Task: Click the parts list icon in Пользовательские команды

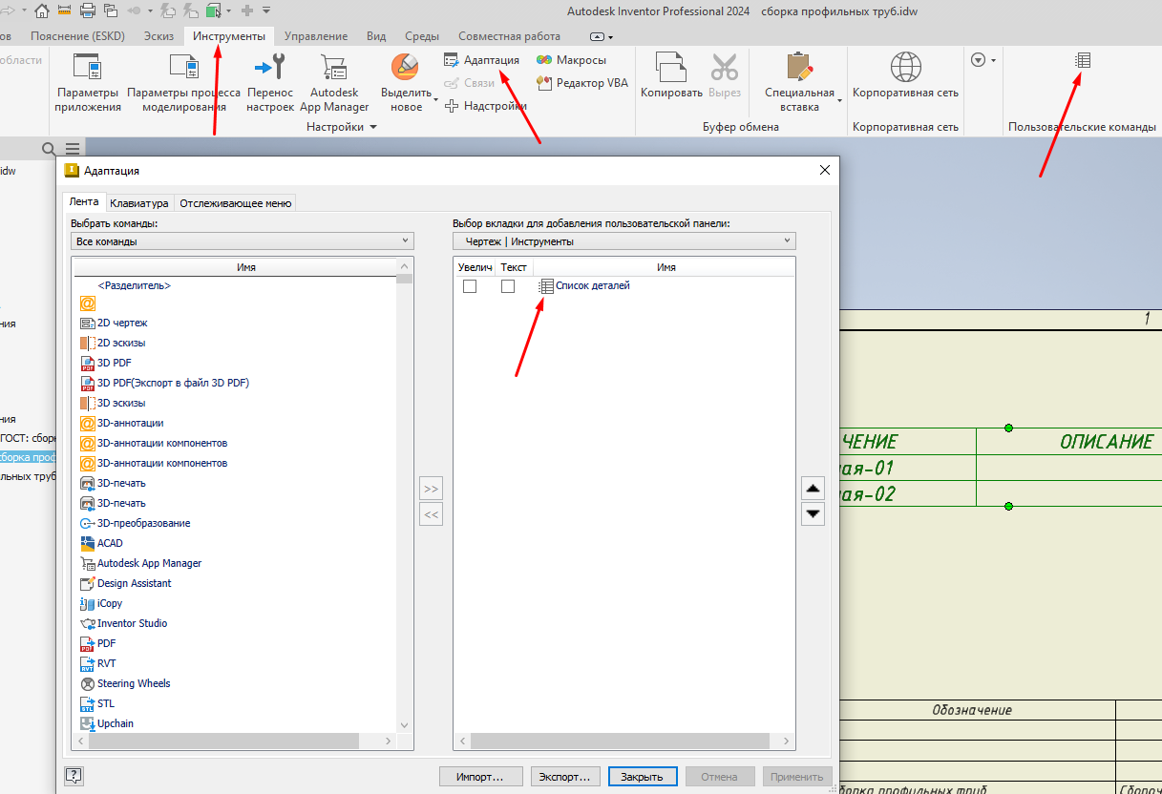Action: [x=1082, y=60]
